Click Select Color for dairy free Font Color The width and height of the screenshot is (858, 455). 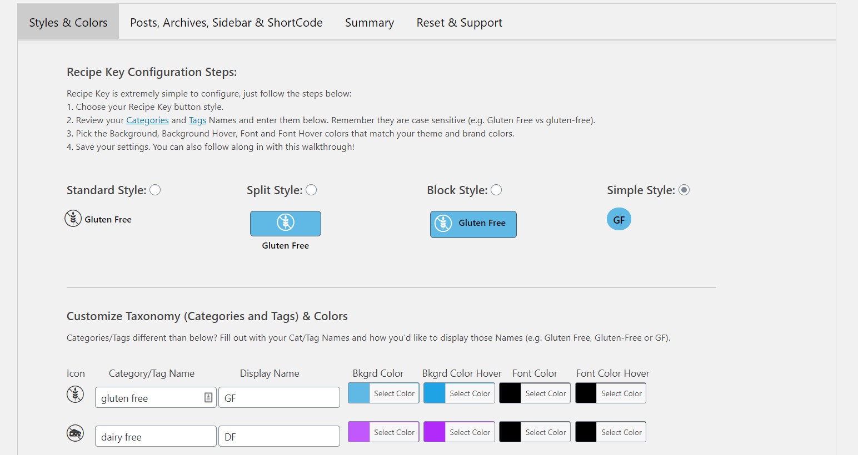(546, 432)
